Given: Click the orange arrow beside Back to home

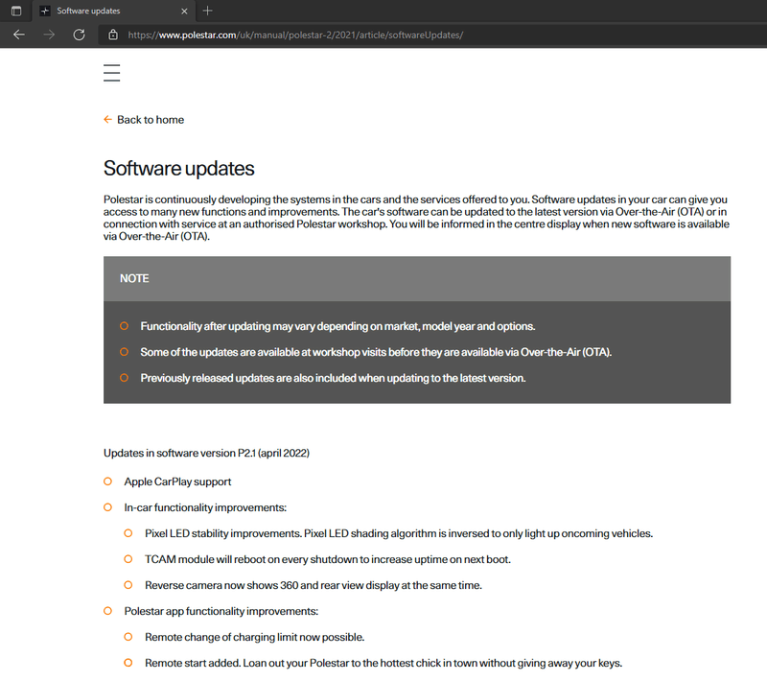Looking at the screenshot, I should 107,120.
